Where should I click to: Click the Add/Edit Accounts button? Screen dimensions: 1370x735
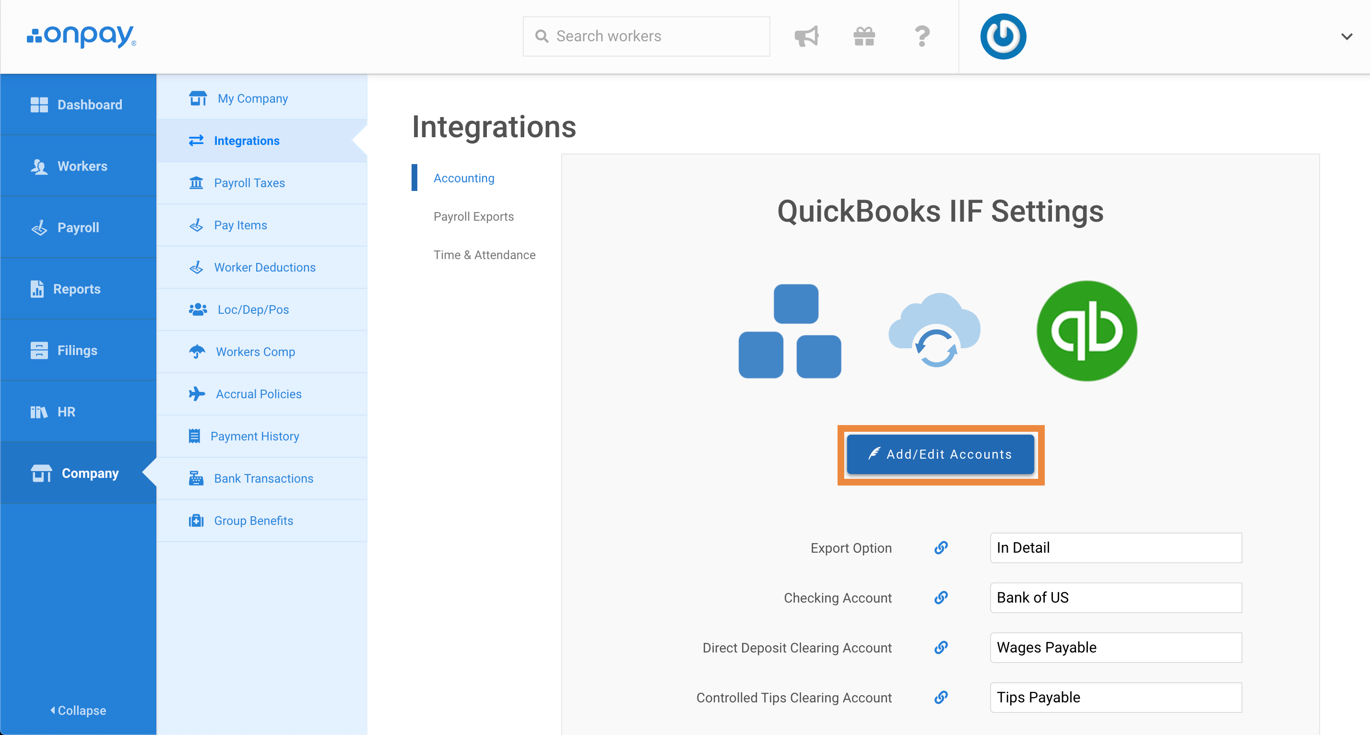click(940, 454)
